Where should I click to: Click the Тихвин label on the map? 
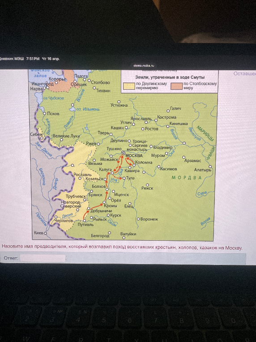(x=103, y=91)
